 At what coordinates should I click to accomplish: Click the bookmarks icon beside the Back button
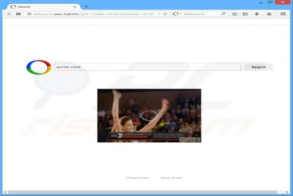18,14
